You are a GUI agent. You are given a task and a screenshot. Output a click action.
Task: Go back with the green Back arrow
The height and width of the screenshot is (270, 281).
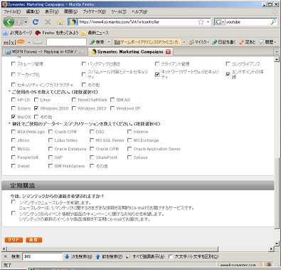pos(9,22)
